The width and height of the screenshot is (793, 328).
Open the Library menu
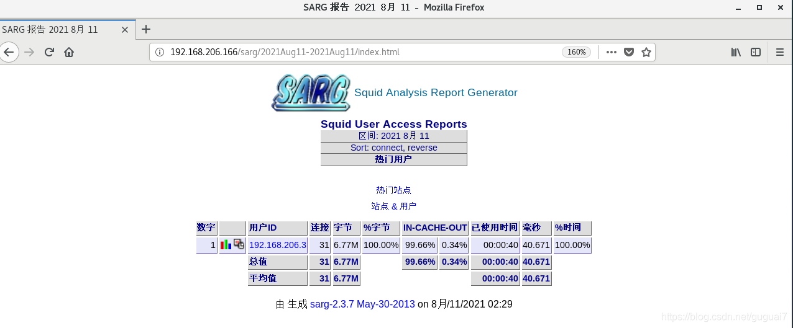click(736, 52)
